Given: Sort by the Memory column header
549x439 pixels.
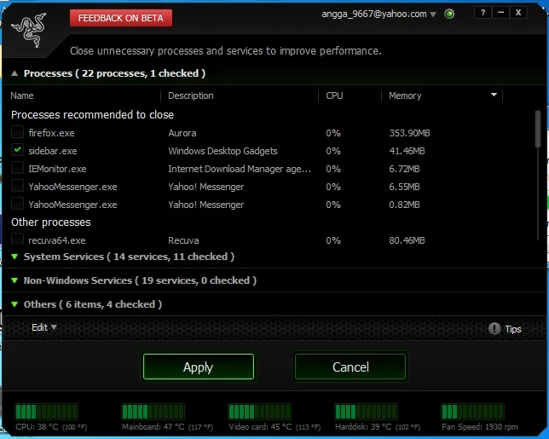Looking at the screenshot, I should pyautogui.click(x=405, y=95).
